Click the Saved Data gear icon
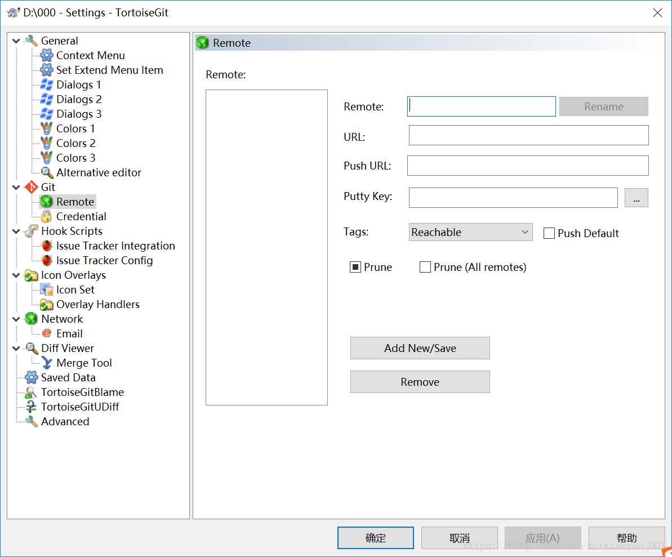This screenshot has height=557, width=672. click(32, 377)
